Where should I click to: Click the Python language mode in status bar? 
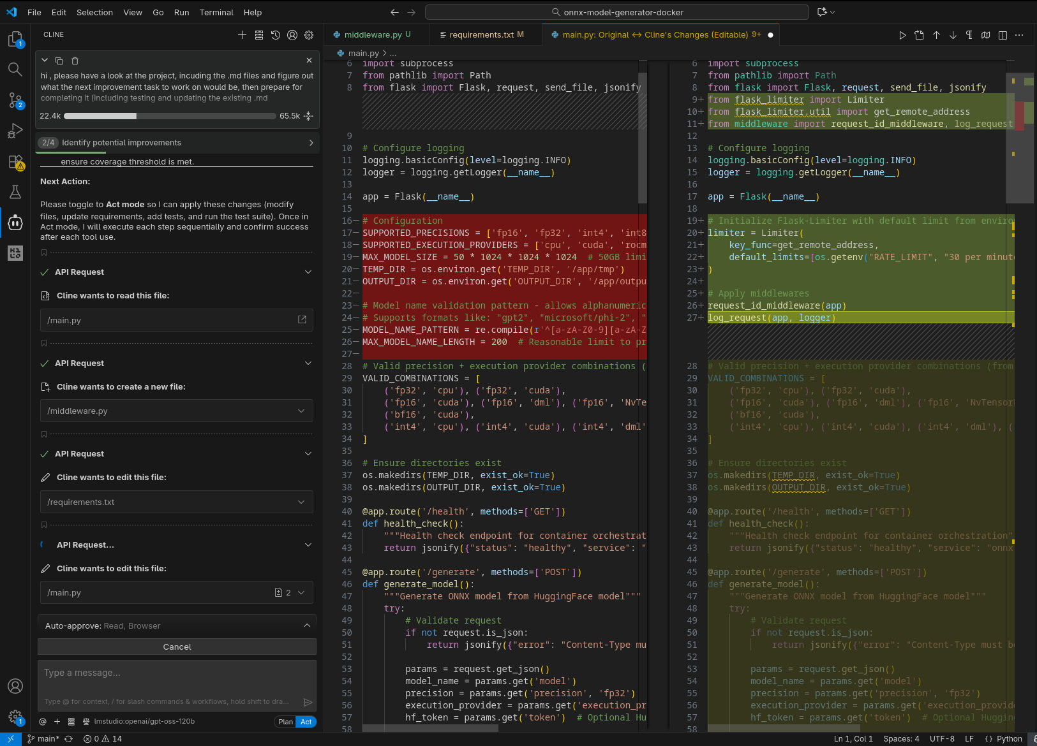(1009, 738)
